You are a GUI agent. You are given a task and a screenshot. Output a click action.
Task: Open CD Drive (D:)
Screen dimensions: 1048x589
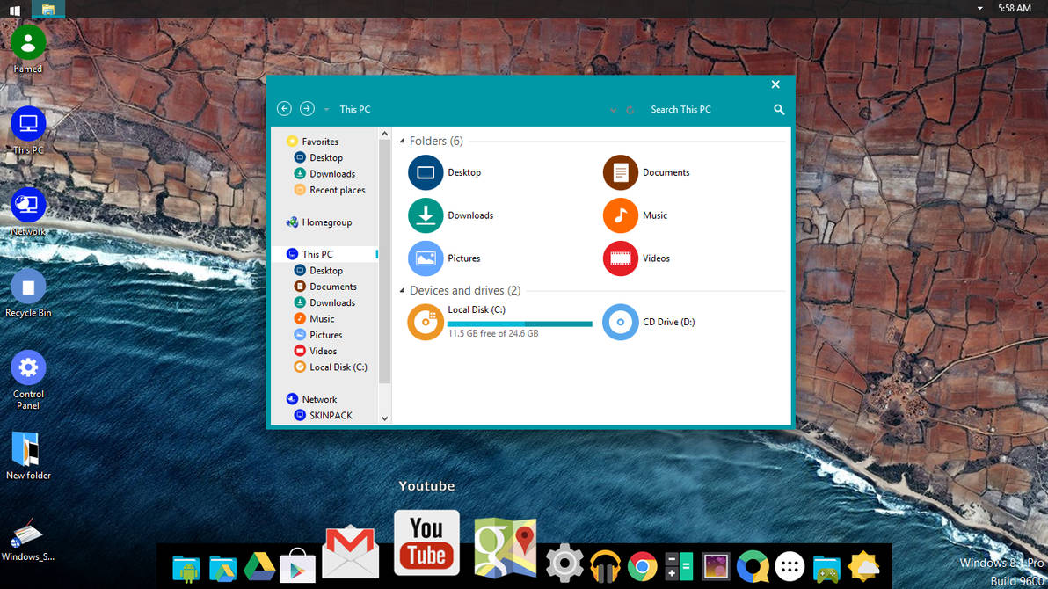(620, 322)
